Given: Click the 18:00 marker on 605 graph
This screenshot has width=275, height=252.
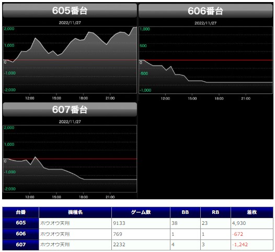Looking at the screenshot, I should click(x=83, y=98).
